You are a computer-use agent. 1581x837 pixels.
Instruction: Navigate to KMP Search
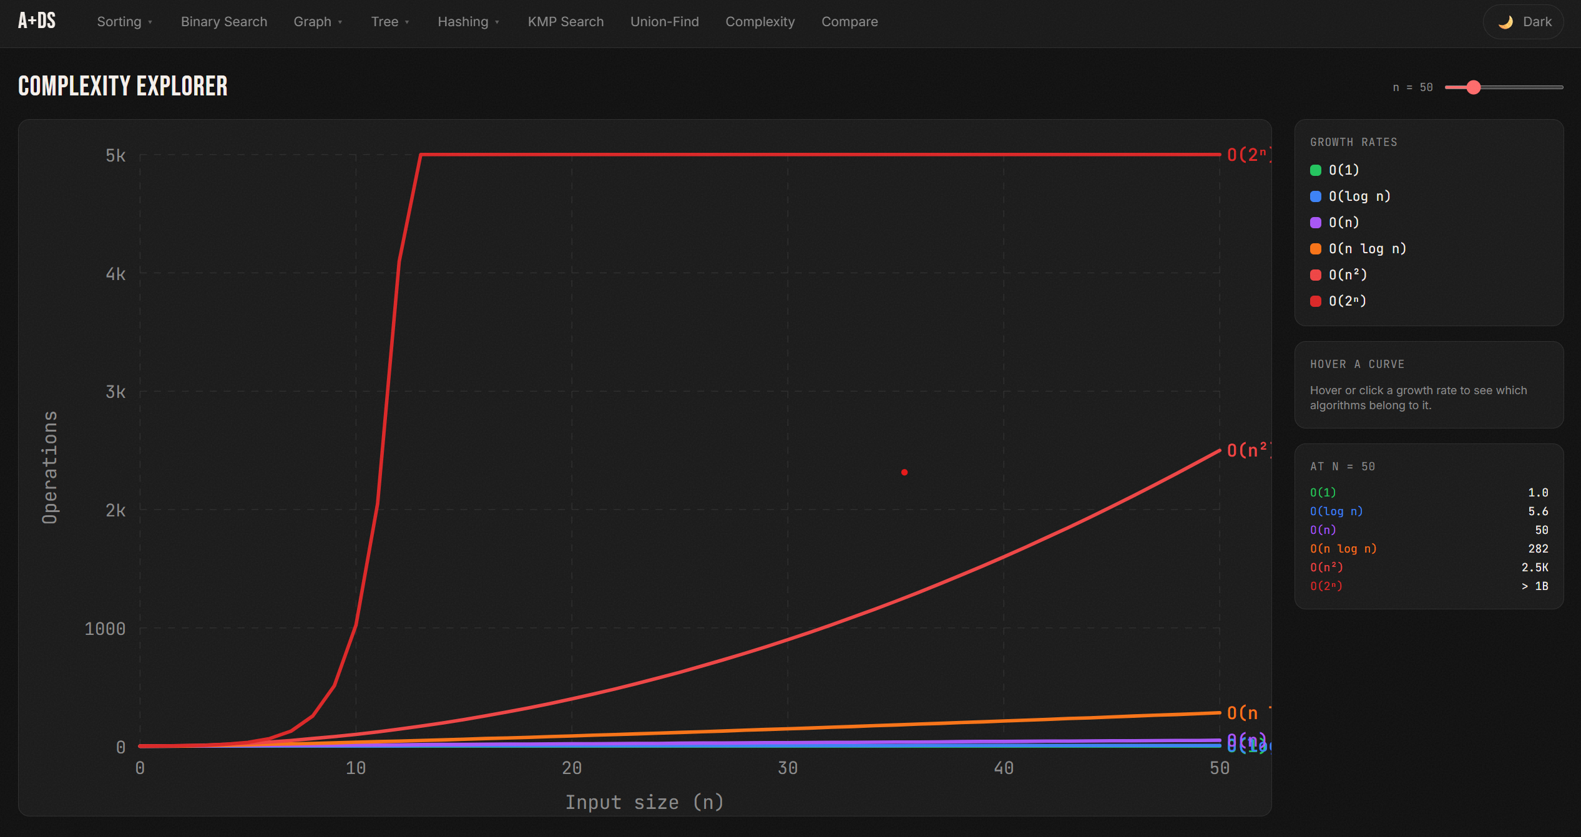[x=565, y=21]
